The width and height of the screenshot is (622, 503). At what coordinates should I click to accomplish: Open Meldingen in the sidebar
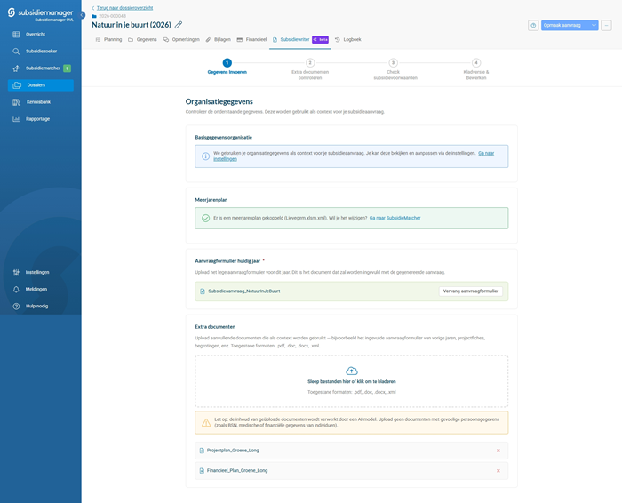click(41, 289)
